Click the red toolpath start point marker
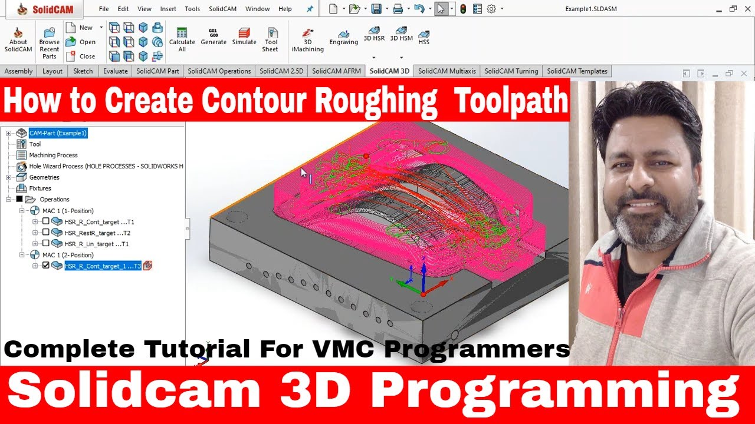 point(366,156)
